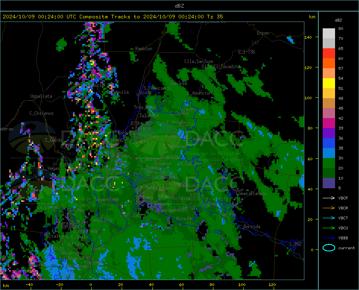The height and width of the screenshot is (290, 359).
Task: Click the 'TUPUNGATO' map label
Action: [x=71, y=227]
